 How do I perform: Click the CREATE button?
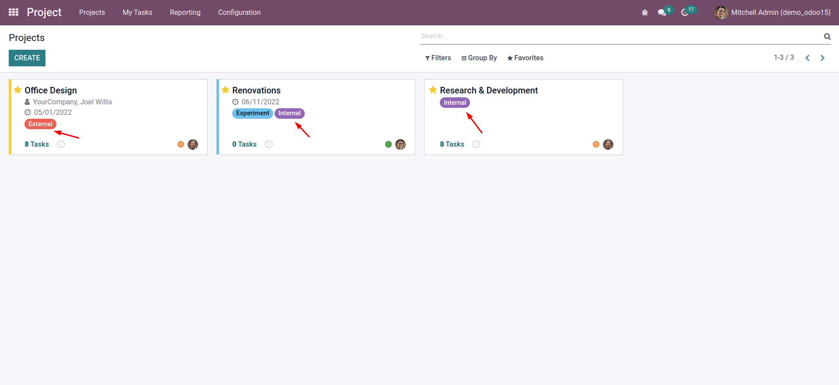pos(27,58)
